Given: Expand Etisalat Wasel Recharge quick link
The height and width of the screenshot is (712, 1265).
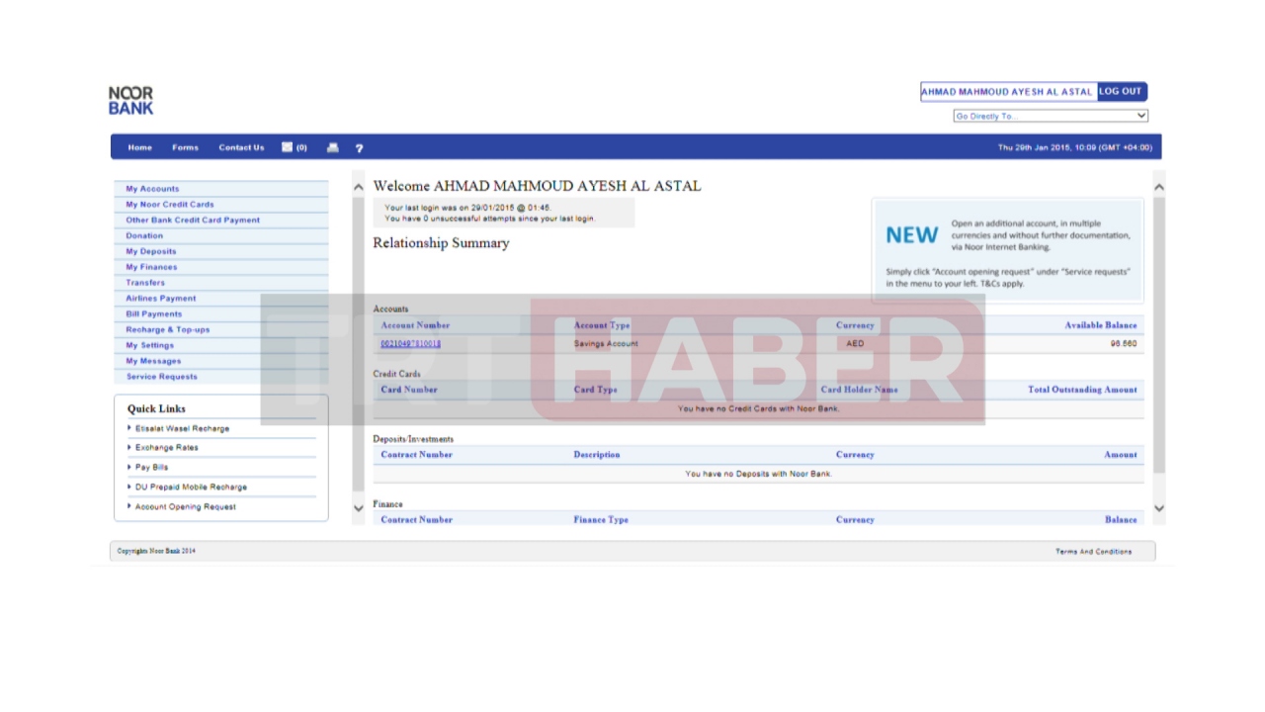Looking at the screenshot, I should pyautogui.click(x=182, y=428).
